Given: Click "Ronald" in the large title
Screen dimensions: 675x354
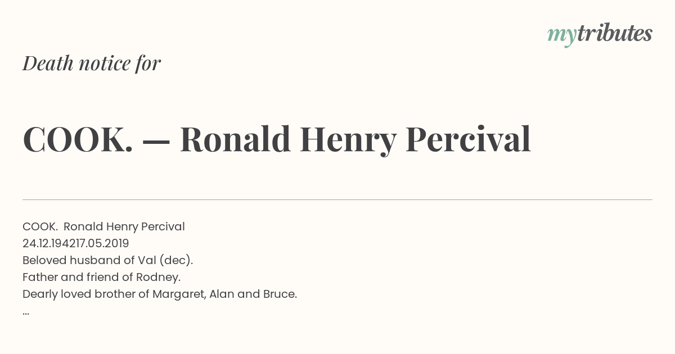Looking at the screenshot, I should 235,139.
